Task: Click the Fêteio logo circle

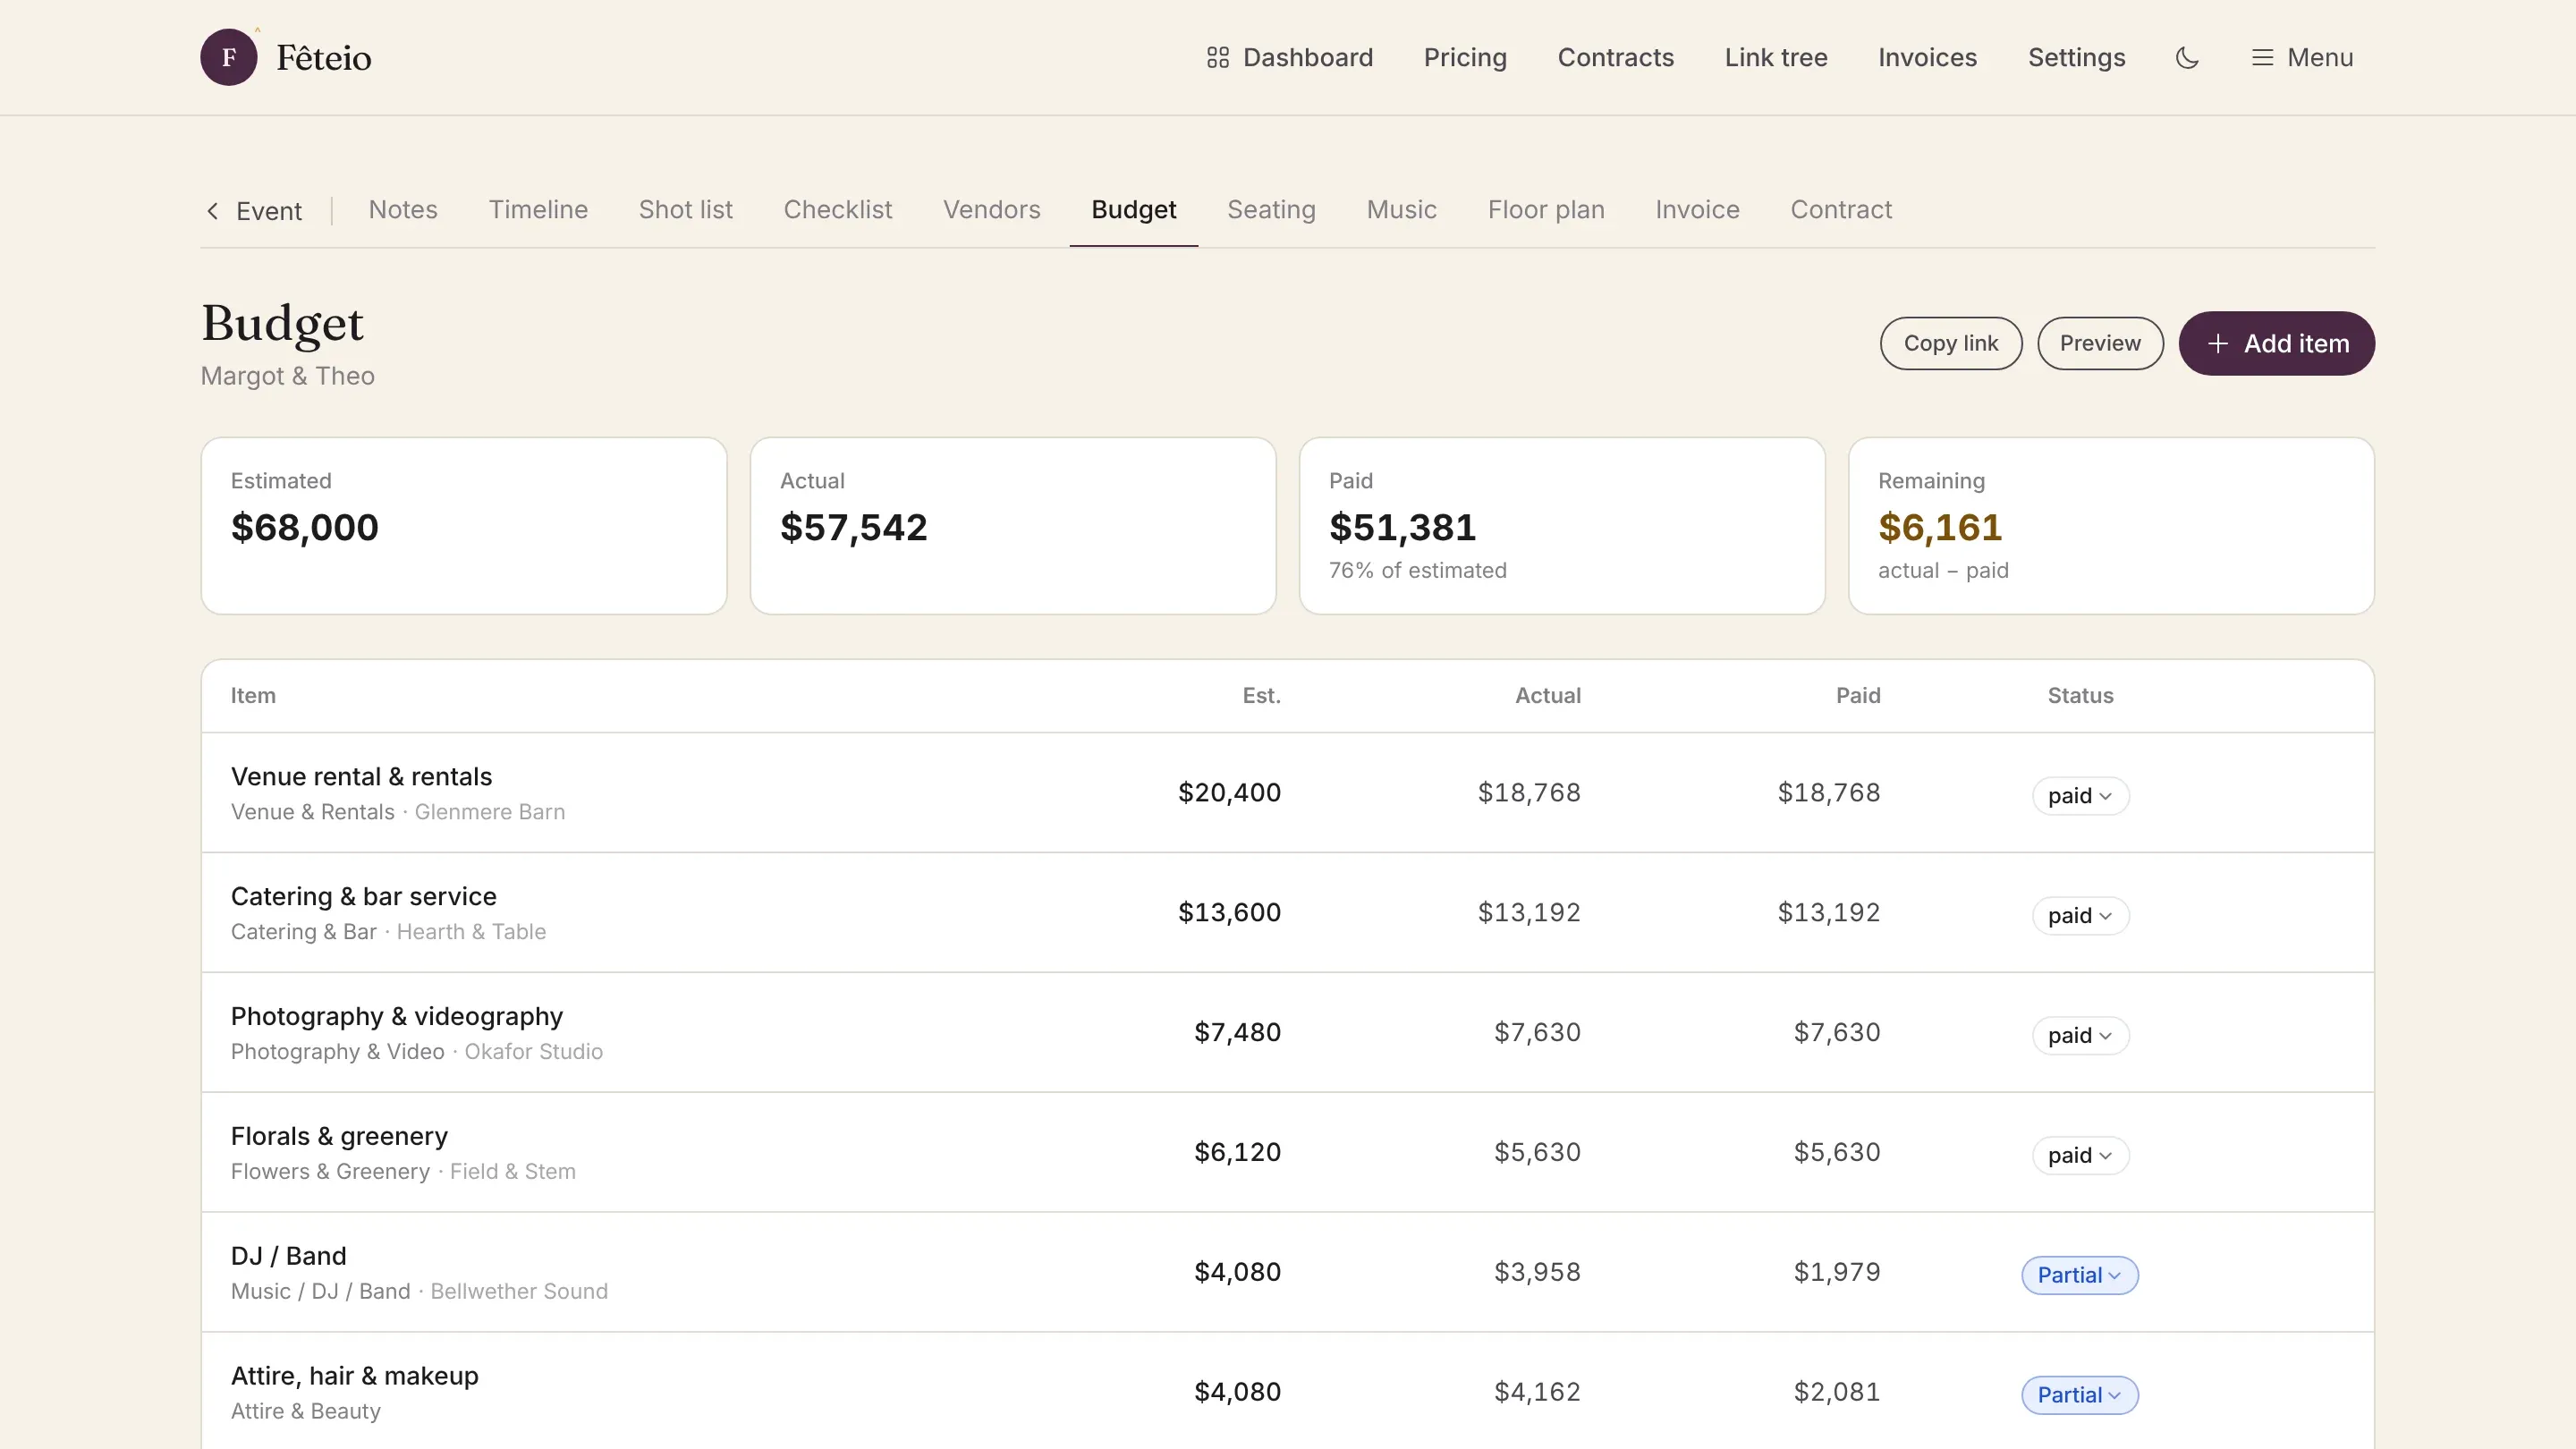Action: [x=229, y=57]
